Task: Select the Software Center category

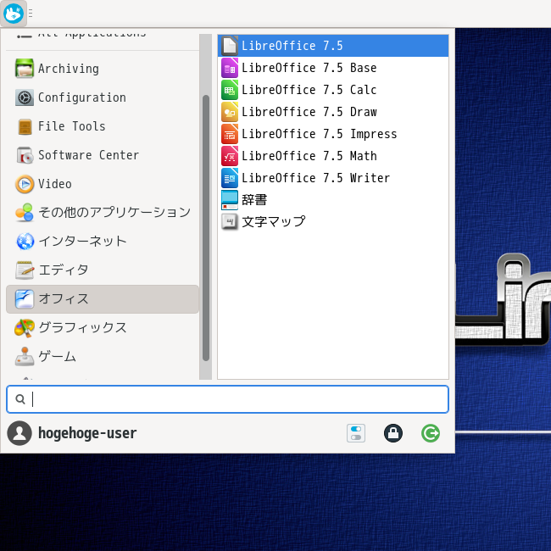Action: click(x=103, y=155)
